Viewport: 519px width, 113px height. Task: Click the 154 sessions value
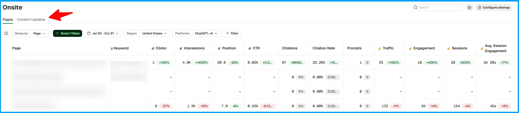coord(457,106)
